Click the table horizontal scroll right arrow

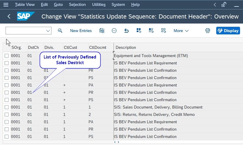coord(118,142)
